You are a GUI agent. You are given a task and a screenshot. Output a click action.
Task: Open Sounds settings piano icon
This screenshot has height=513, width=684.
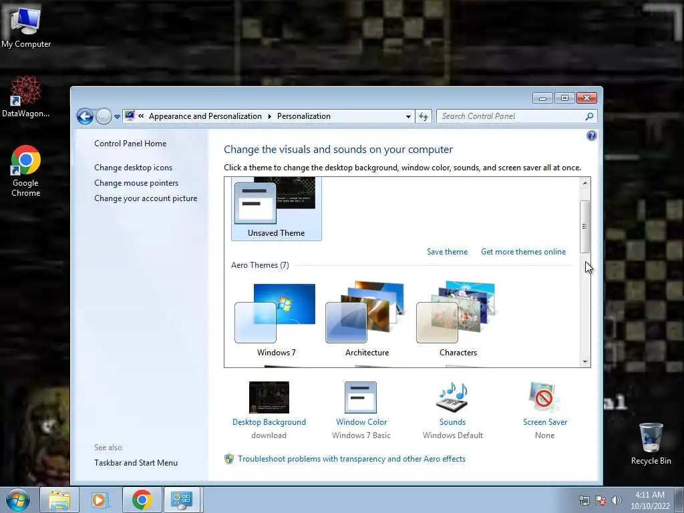tap(452, 397)
